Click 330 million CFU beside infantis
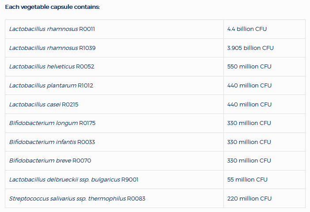This screenshot has height=212, width=310. coord(249,142)
